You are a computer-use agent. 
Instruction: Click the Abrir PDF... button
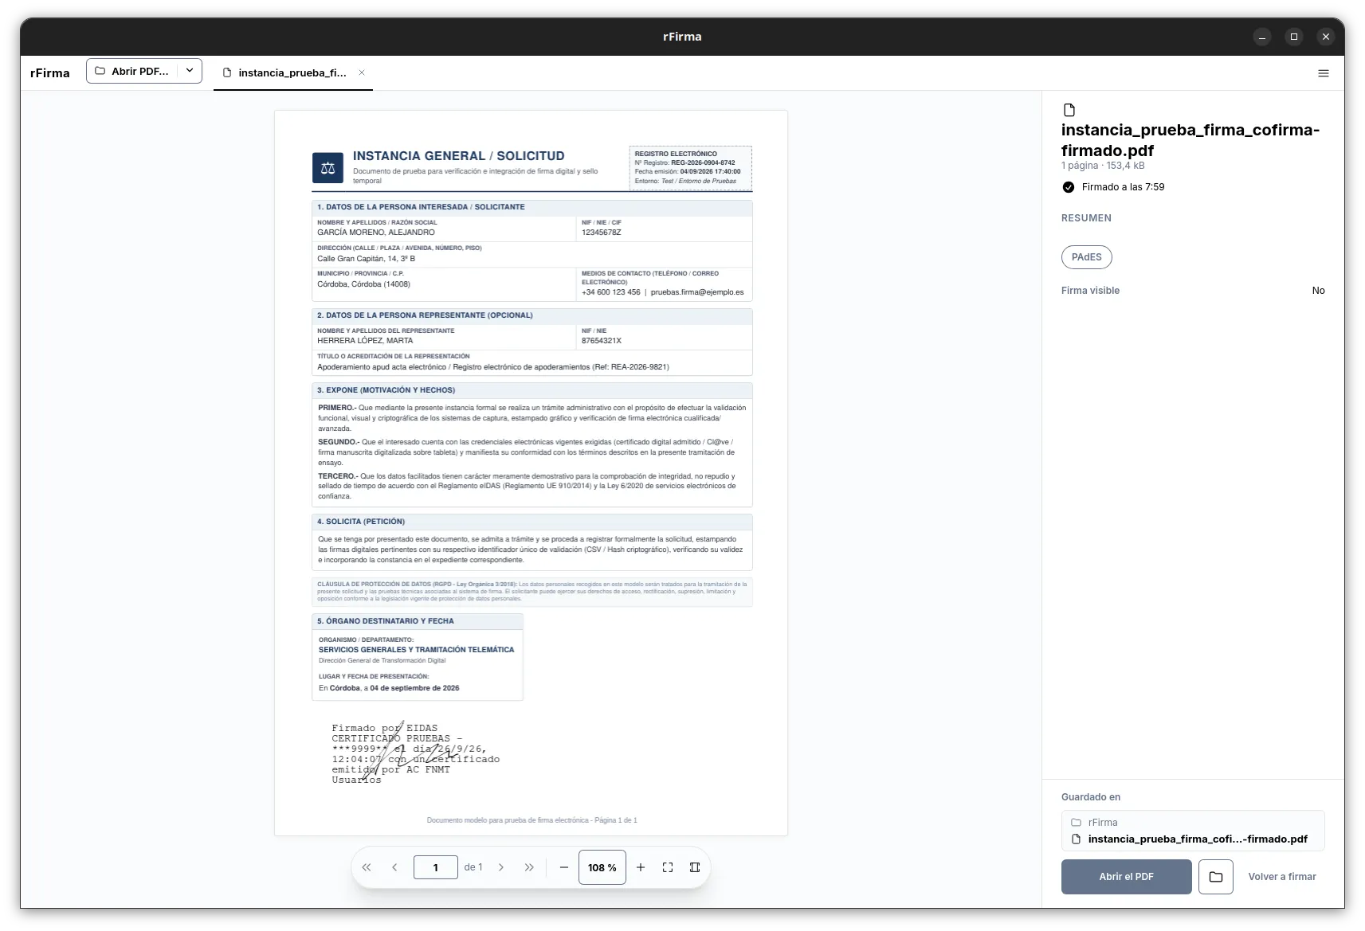132,71
